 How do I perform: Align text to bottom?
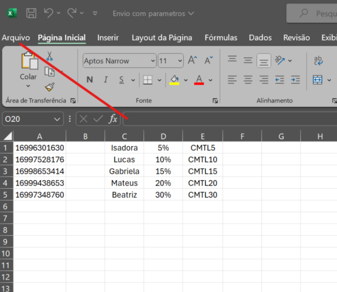tap(264, 61)
